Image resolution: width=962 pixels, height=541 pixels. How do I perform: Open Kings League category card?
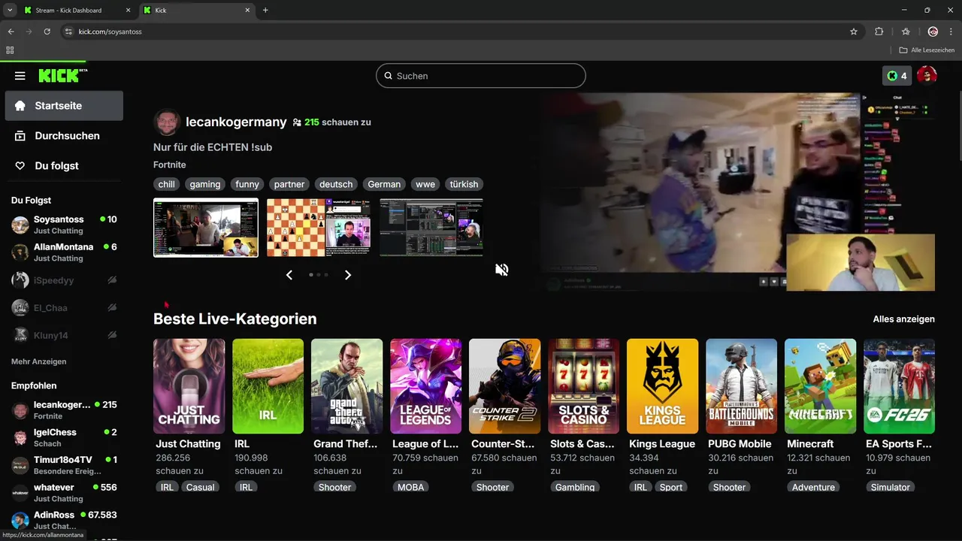coord(662,386)
